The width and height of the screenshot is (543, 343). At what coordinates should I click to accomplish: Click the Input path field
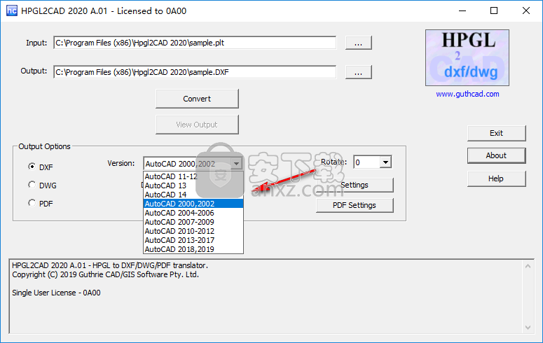pyautogui.click(x=195, y=43)
